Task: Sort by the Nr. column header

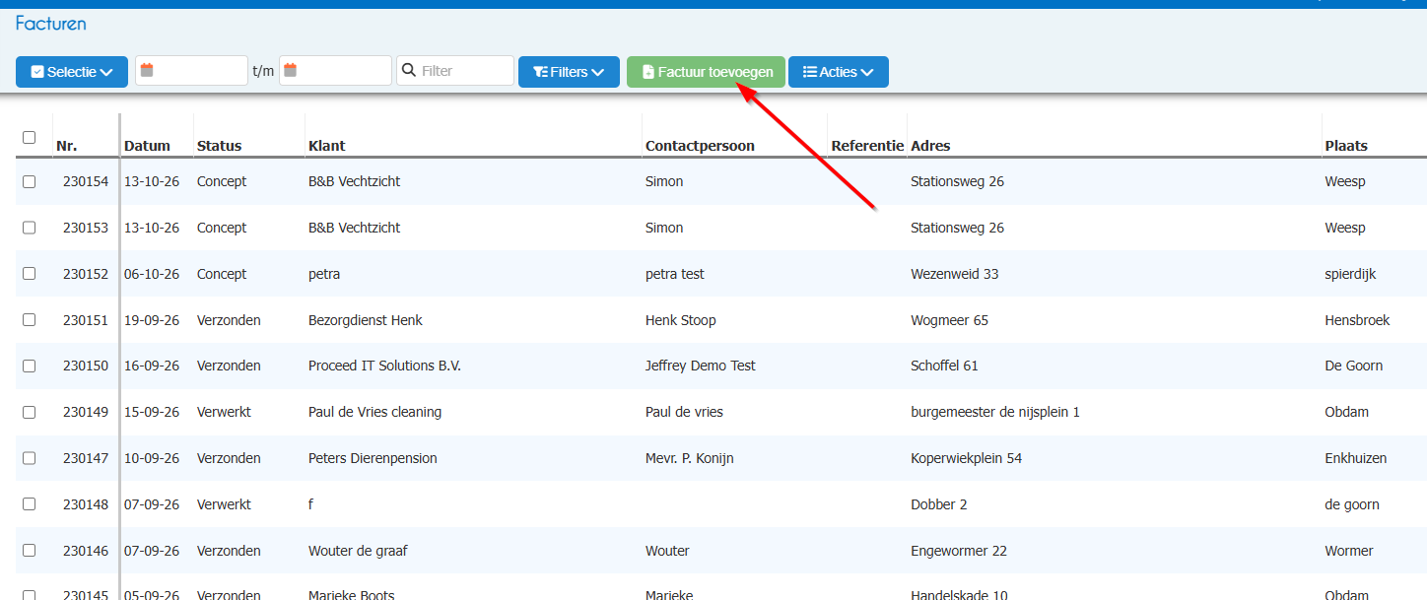Action: click(67, 146)
